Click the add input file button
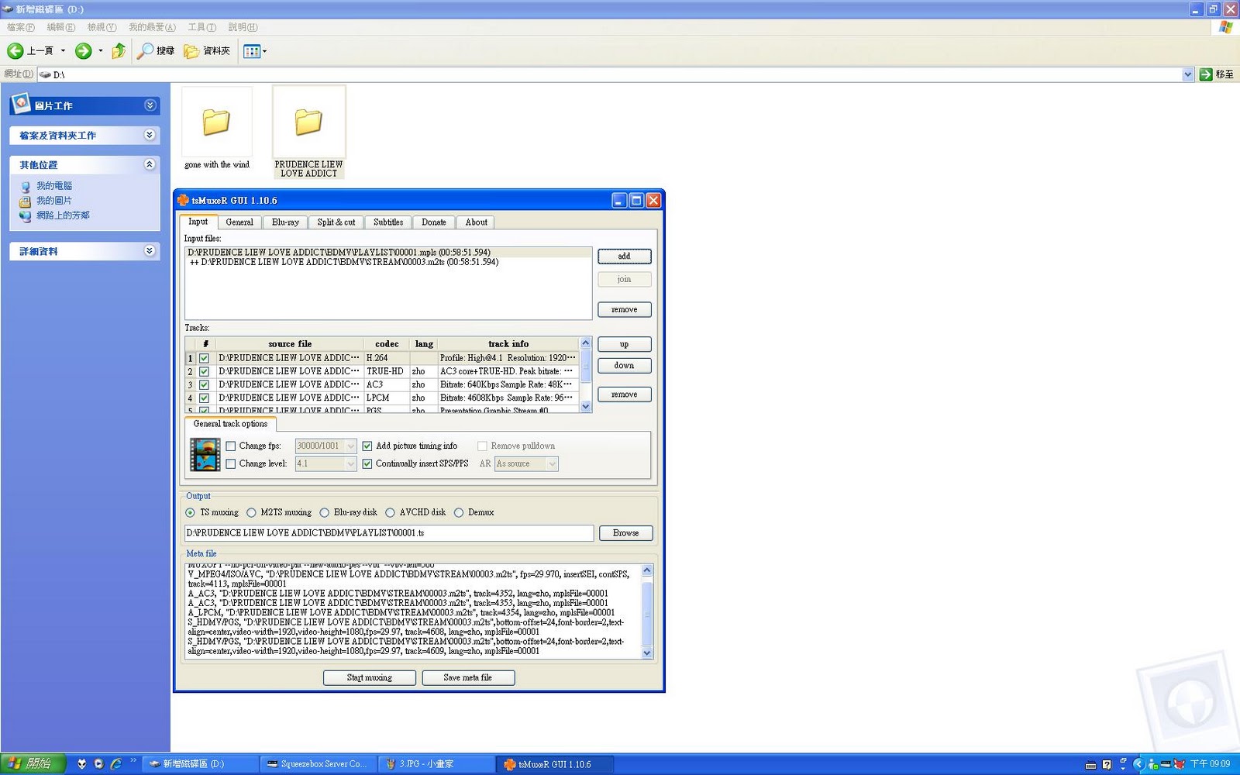Screen dimensions: 1240x775 tap(624, 257)
